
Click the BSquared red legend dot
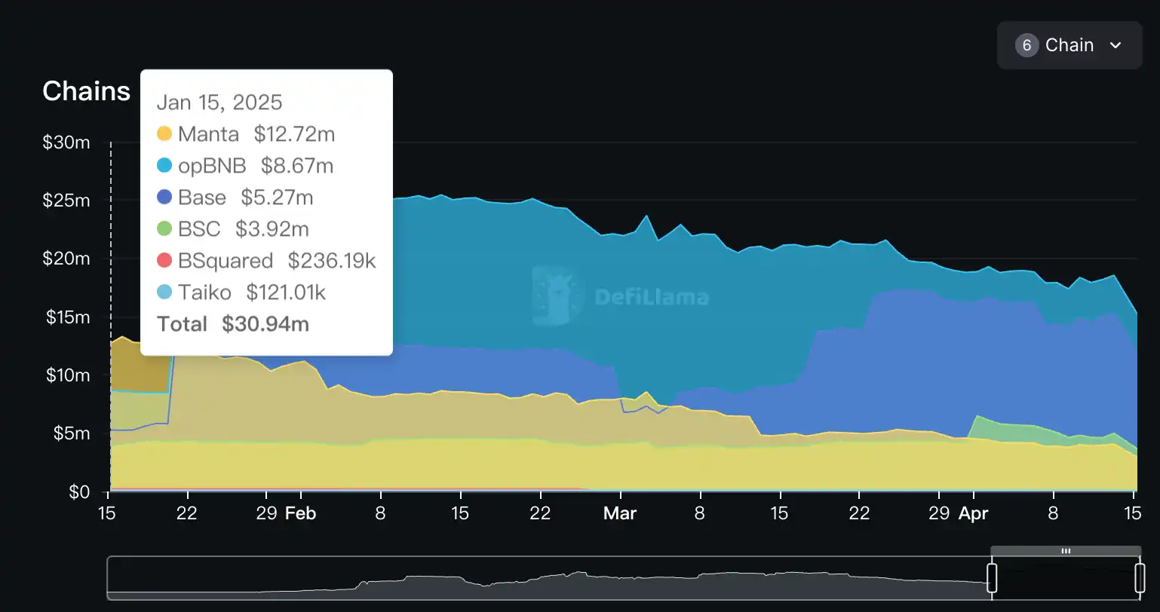click(x=164, y=261)
